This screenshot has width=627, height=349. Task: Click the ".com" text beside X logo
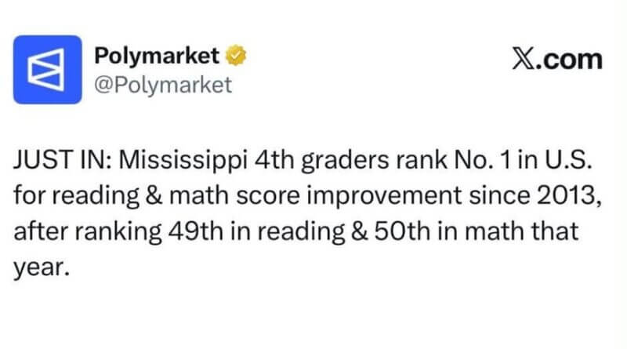click(570, 60)
